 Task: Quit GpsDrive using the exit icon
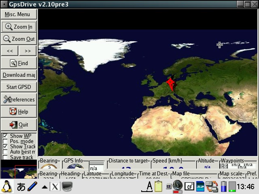[19, 124]
